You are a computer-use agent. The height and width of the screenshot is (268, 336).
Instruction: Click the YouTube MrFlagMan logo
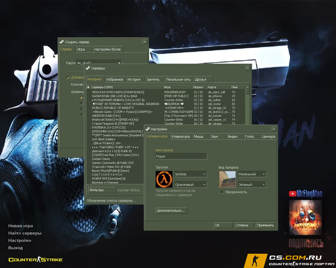click(306, 193)
